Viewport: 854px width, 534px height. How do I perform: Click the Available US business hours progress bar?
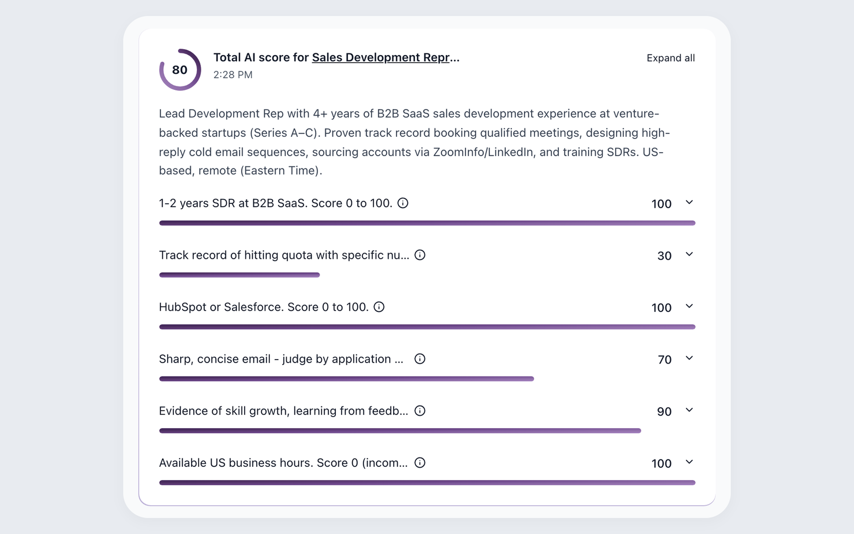tap(427, 483)
